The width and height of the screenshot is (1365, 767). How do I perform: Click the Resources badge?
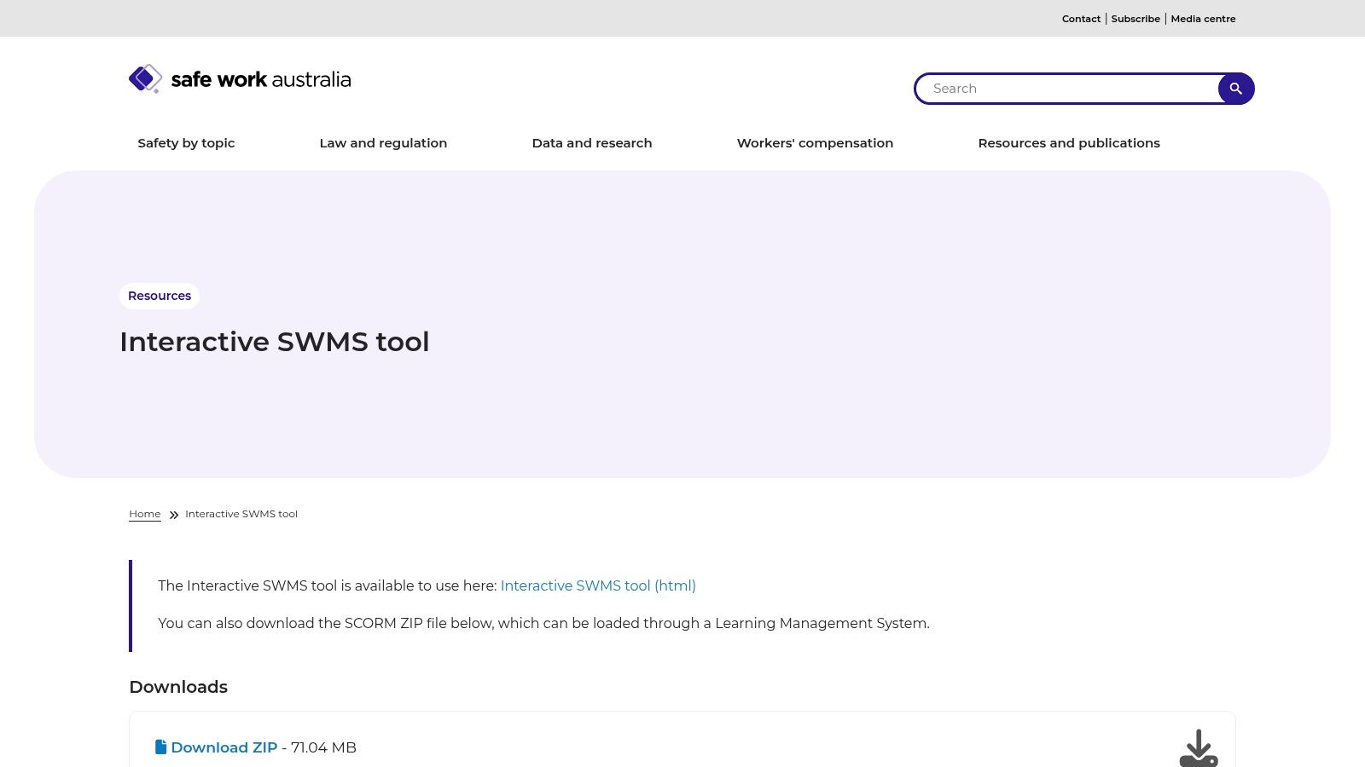[x=159, y=296]
